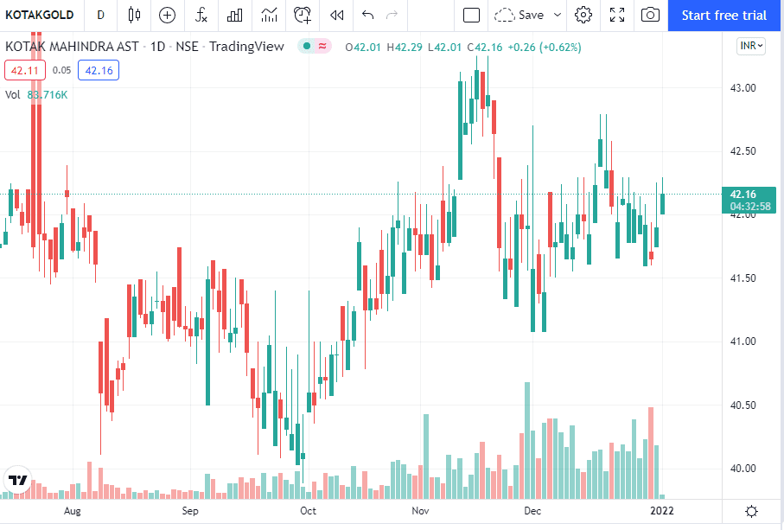Open chart settings gear icon
The width and height of the screenshot is (784, 530).
[583, 15]
